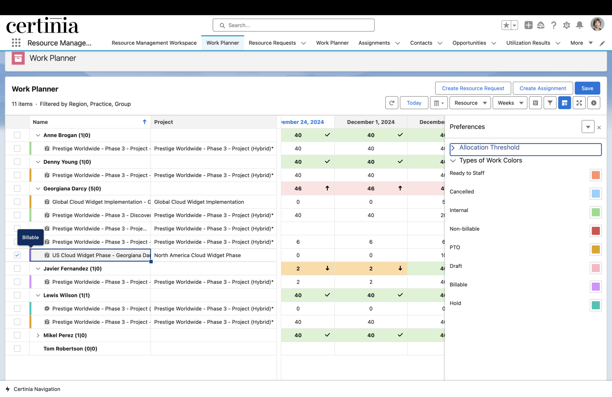
Task: Click the blue Preferences panel icon
Action: (x=564, y=103)
